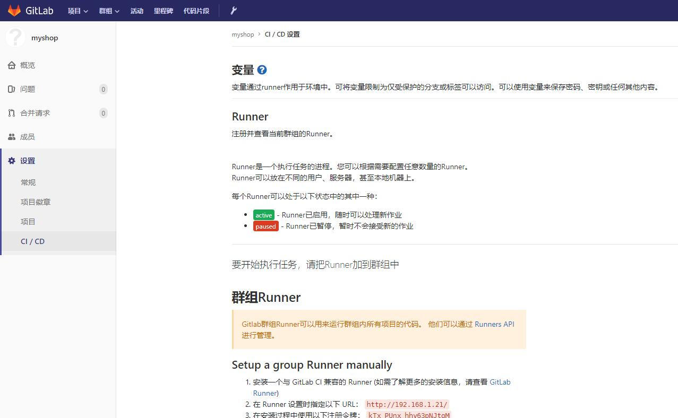Image resolution: width=678 pixels, height=418 pixels.
Task: Click the 设置 gear icon in sidebar
Action: (x=12, y=161)
